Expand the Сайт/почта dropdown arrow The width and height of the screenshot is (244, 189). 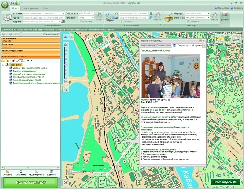tap(93, 13)
